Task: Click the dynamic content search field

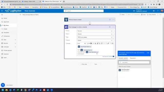Action: coord(134,62)
